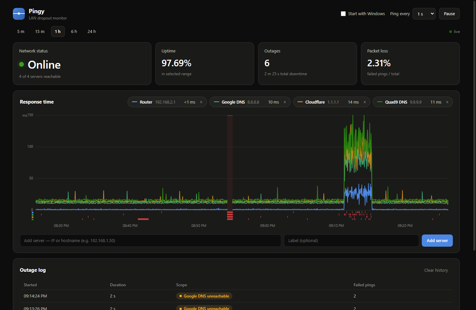
Task: Click the Duration column header
Action: tap(118, 285)
